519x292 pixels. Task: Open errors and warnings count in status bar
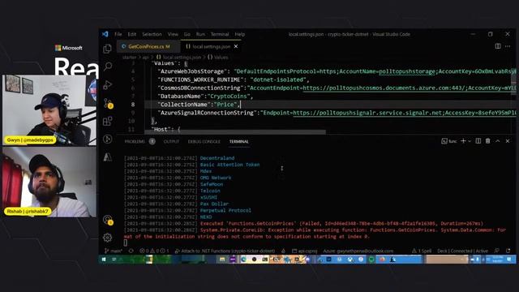154,251
